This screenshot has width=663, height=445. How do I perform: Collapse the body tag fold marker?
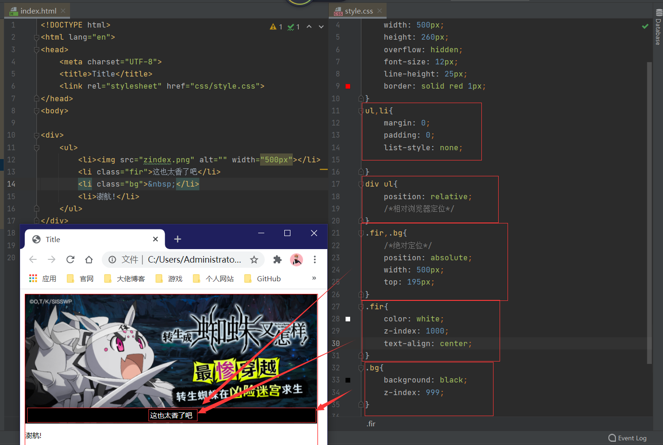click(x=36, y=111)
